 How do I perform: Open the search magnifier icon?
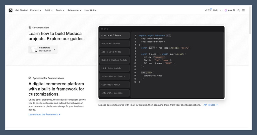click(x=239, y=10)
